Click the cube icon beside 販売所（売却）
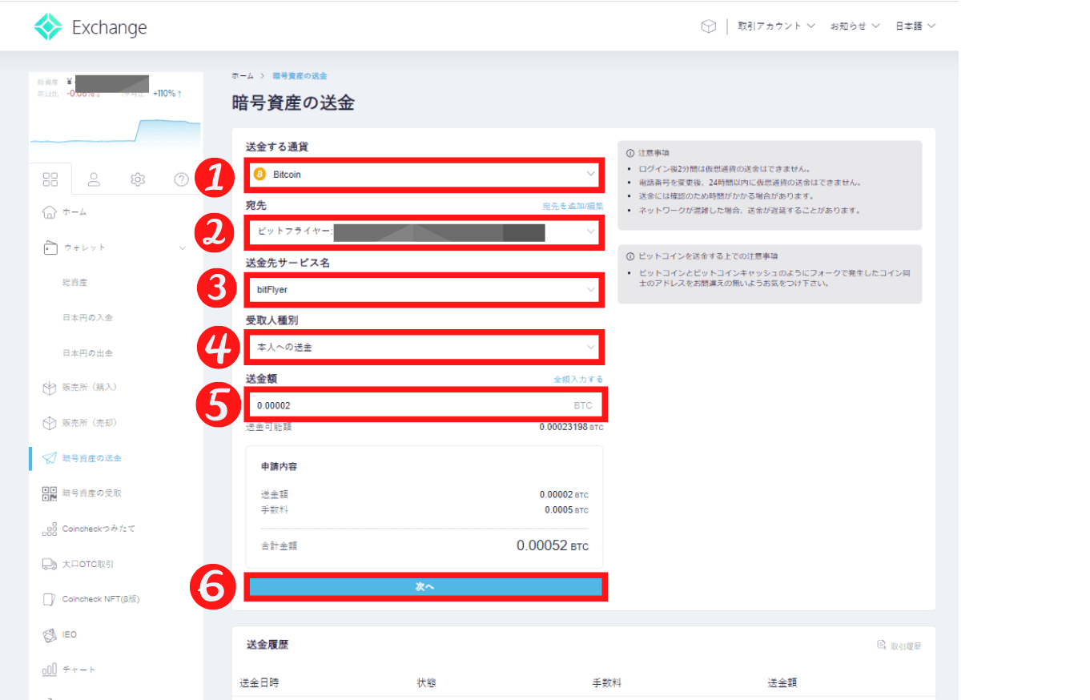This screenshot has width=1090, height=700. pos(50,423)
